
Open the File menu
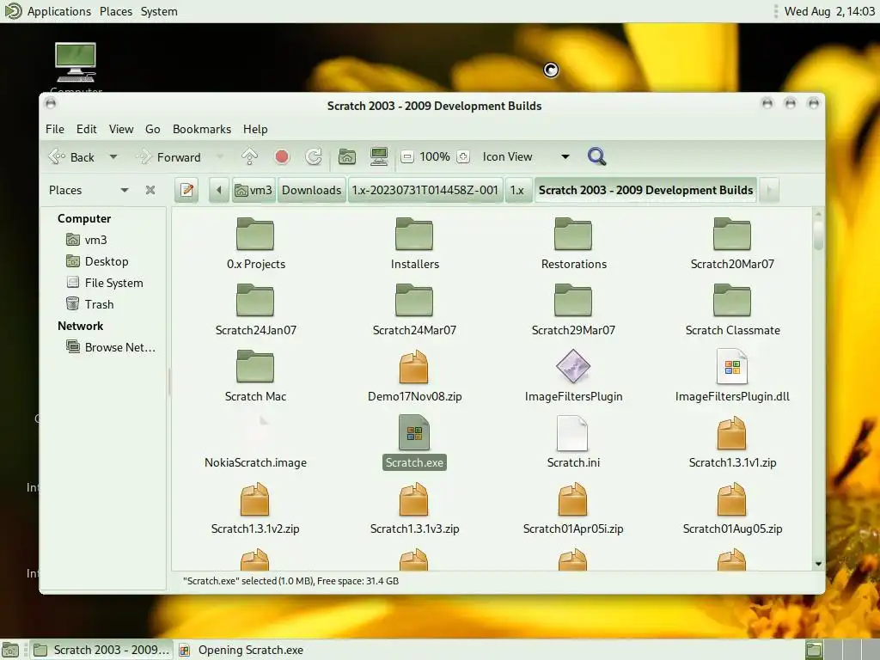tap(54, 129)
